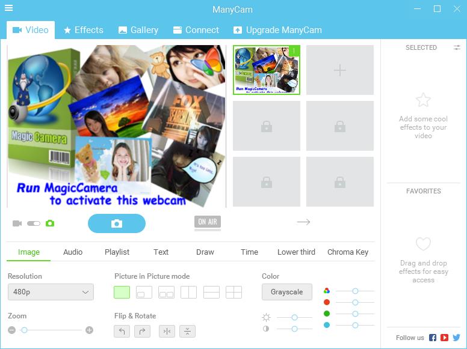467x349 pixels.
Task: Click the blue camera snapshot button
Action: (x=117, y=223)
